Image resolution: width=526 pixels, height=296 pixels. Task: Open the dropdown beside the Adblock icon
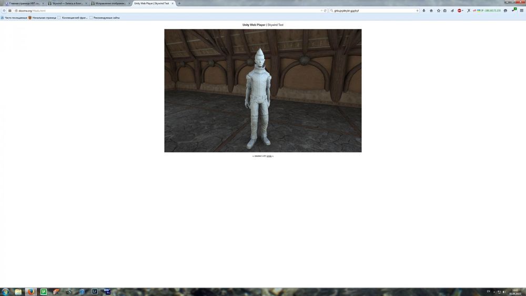pyautogui.click(x=462, y=11)
